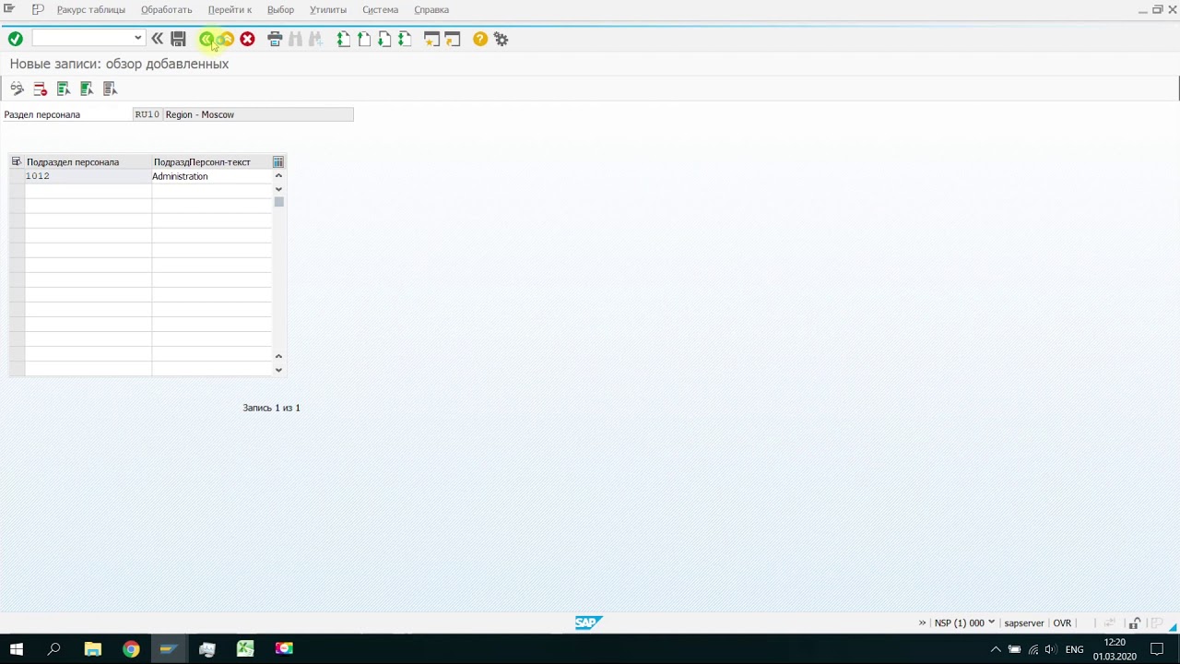The height and width of the screenshot is (664, 1180).
Task: Click the green Enter checkmark icon
Action: [15, 39]
